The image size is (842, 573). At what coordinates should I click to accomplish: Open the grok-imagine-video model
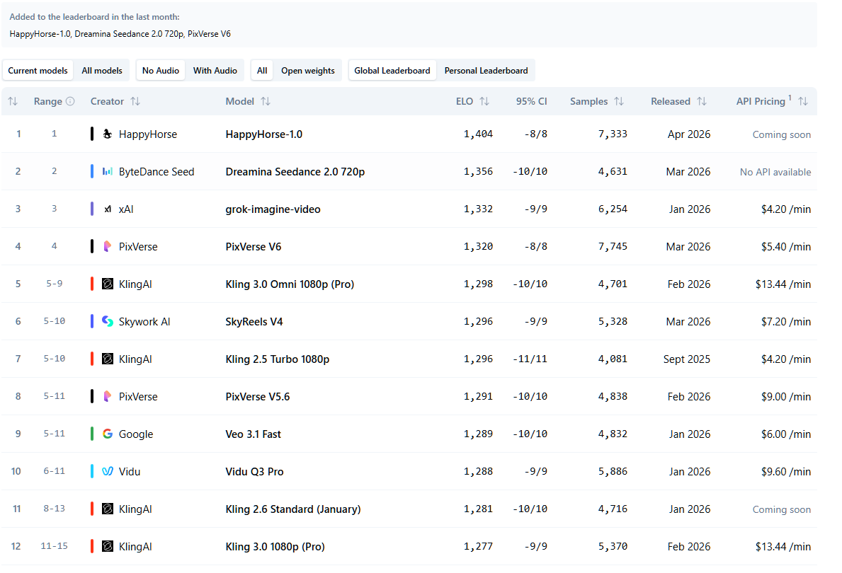pos(273,209)
